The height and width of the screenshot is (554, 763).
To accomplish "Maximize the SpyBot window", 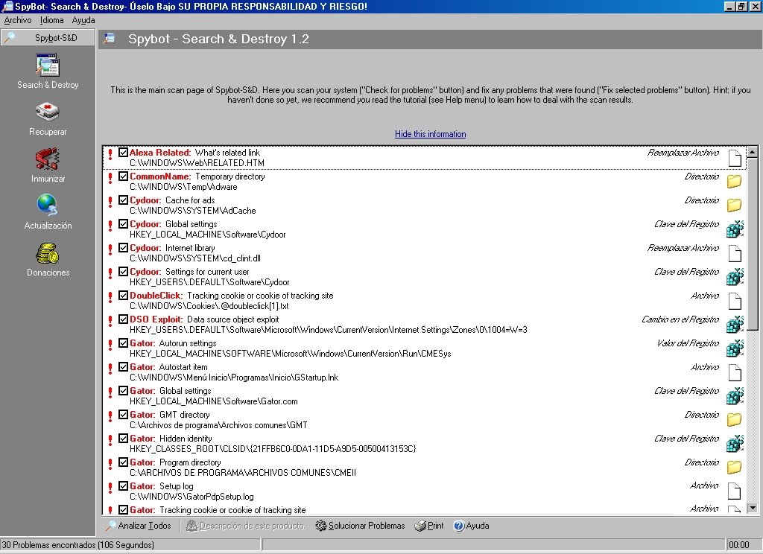I will pos(741,6).
